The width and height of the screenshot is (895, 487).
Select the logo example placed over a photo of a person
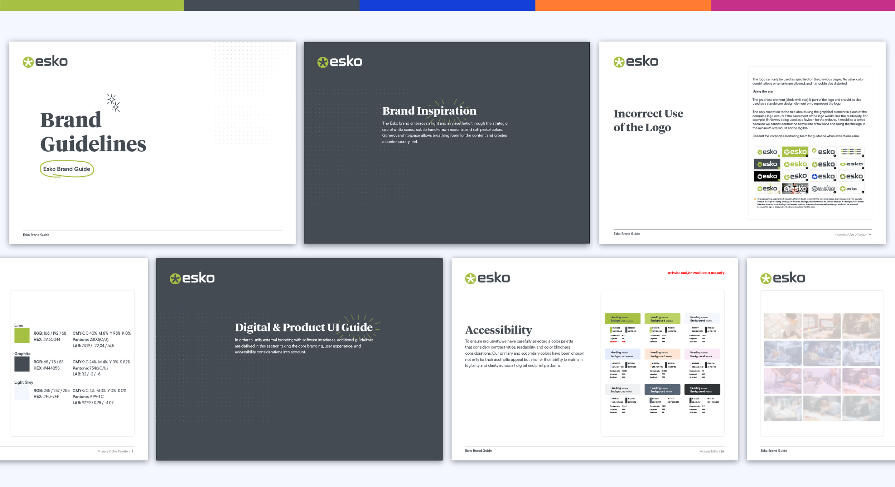(795, 188)
